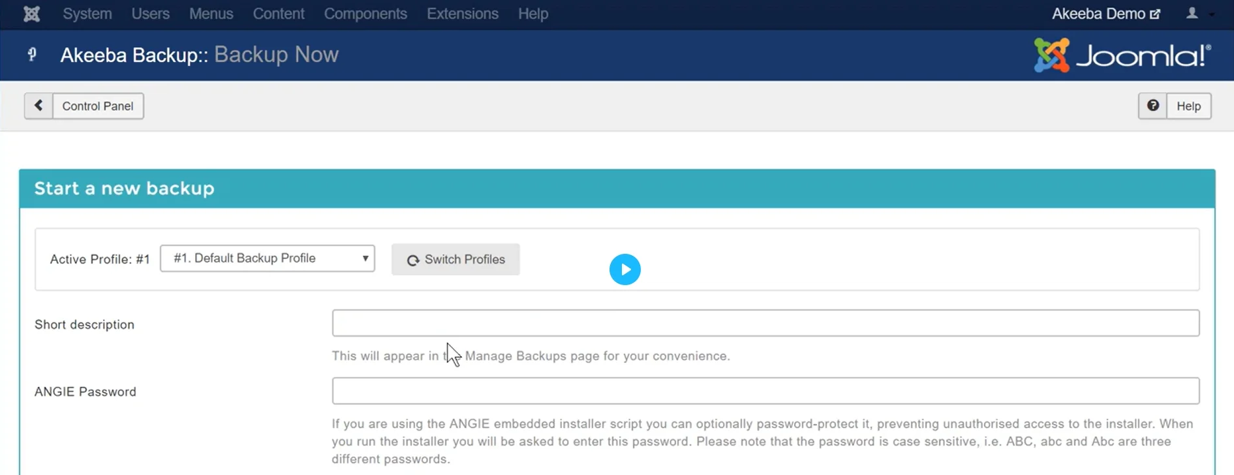The width and height of the screenshot is (1234, 475).
Task: Click the back arrow beside Control Panel
Action: (x=39, y=106)
